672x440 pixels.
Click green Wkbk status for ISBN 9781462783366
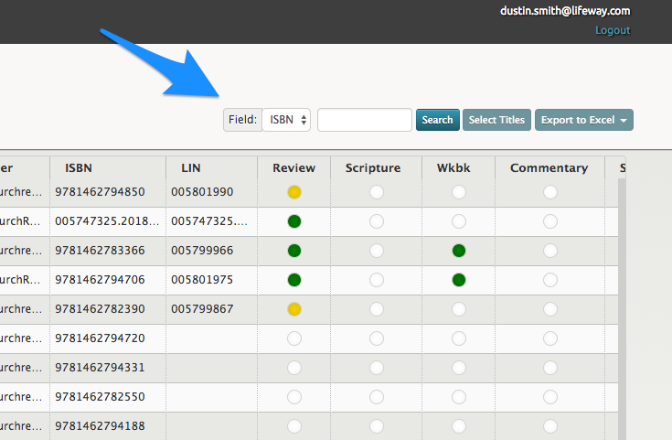click(x=459, y=251)
